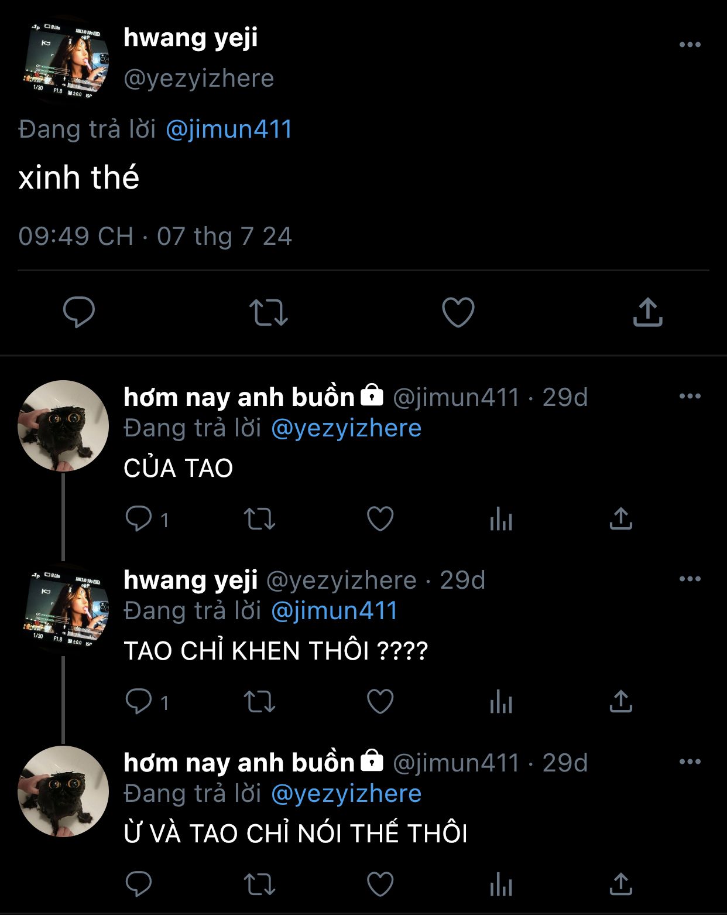Screen dimensions: 727x915
Task: Open hwang yeji's profile picture on main tweet
Action: [x=63, y=60]
